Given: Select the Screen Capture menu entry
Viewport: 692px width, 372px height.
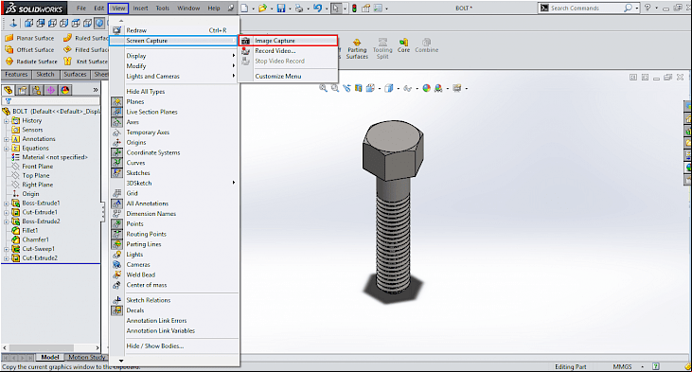Looking at the screenshot, I should point(174,41).
